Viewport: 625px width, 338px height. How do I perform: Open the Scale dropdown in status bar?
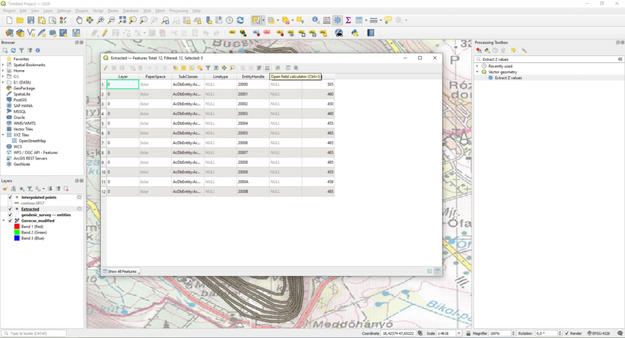pyautogui.click(x=459, y=333)
